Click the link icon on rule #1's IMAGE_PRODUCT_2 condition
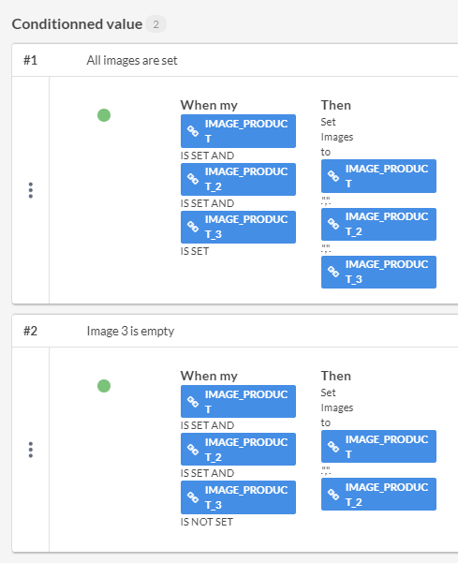The width and height of the screenshot is (458, 563). click(193, 179)
